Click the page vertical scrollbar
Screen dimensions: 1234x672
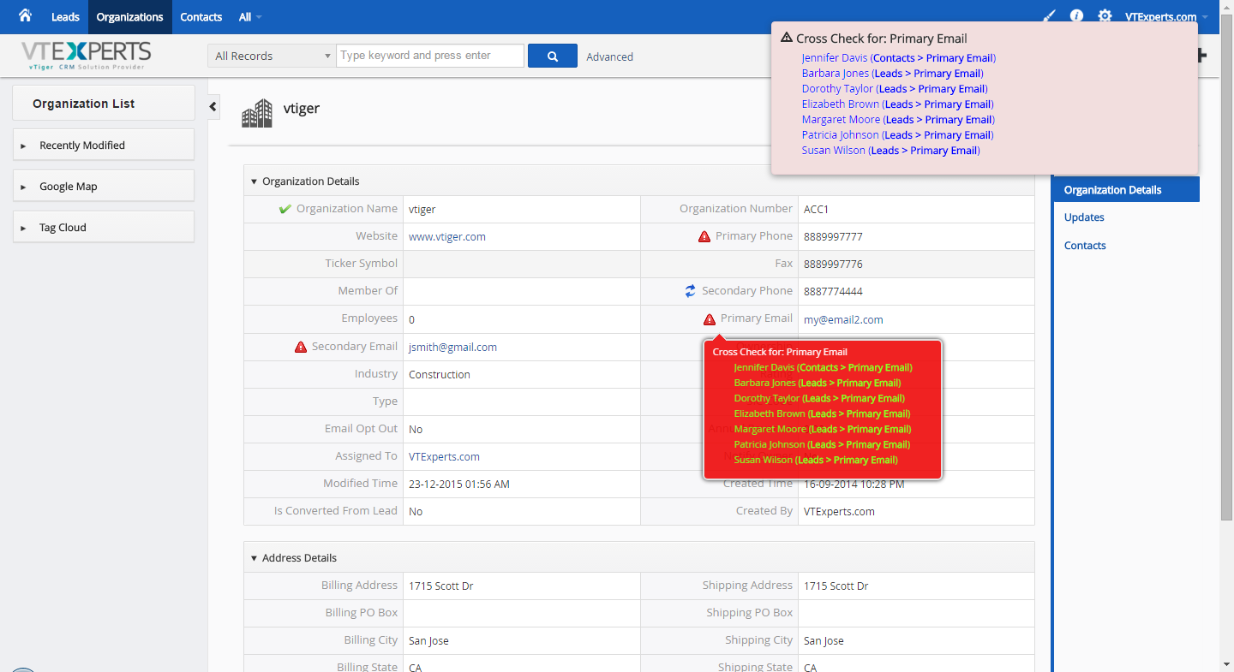tap(1227, 265)
